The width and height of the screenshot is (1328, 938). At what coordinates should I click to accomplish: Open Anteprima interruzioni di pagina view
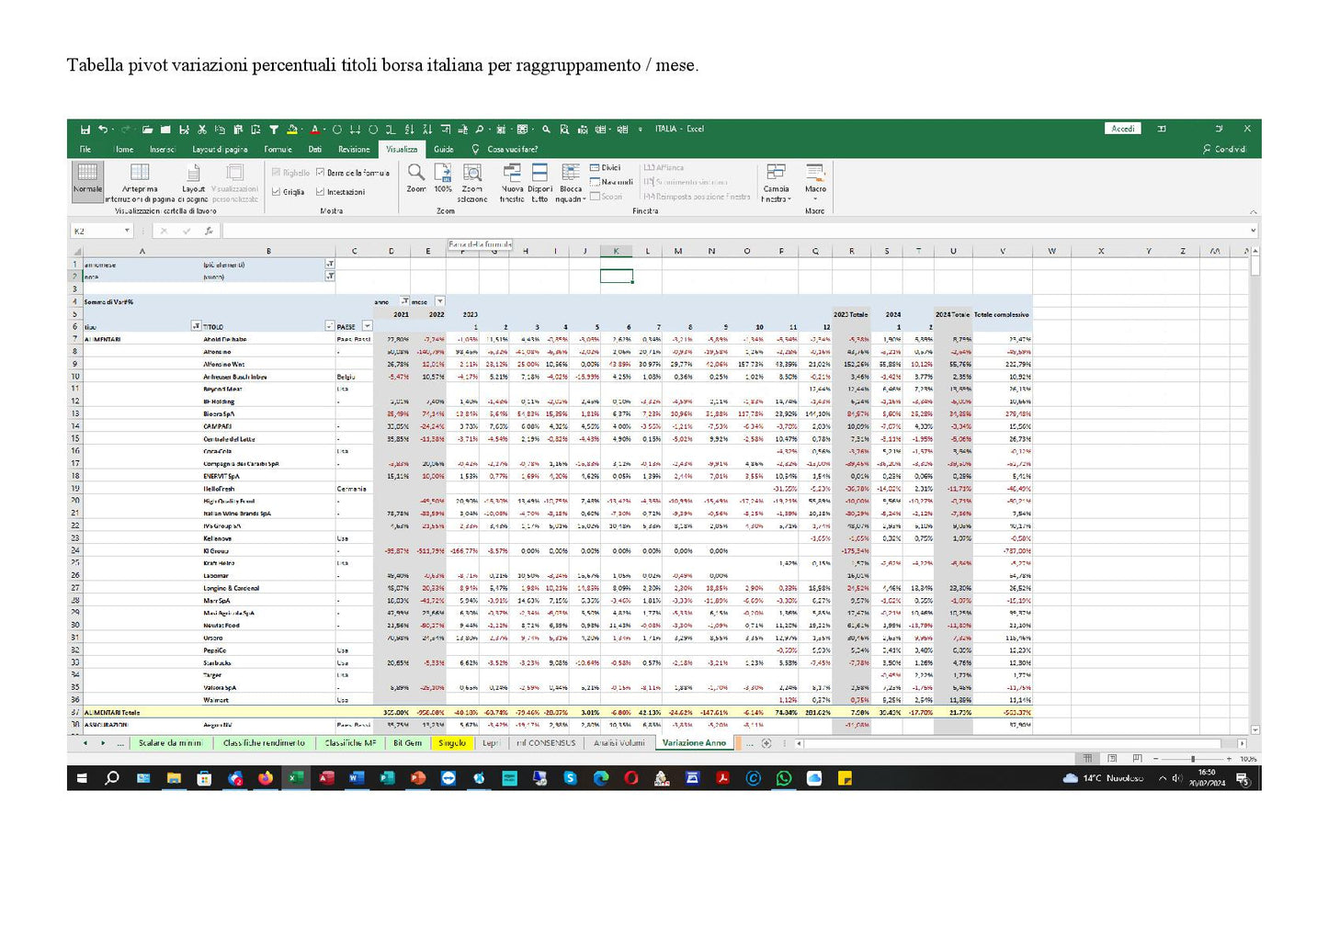pyautogui.click(x=140, y=183)
